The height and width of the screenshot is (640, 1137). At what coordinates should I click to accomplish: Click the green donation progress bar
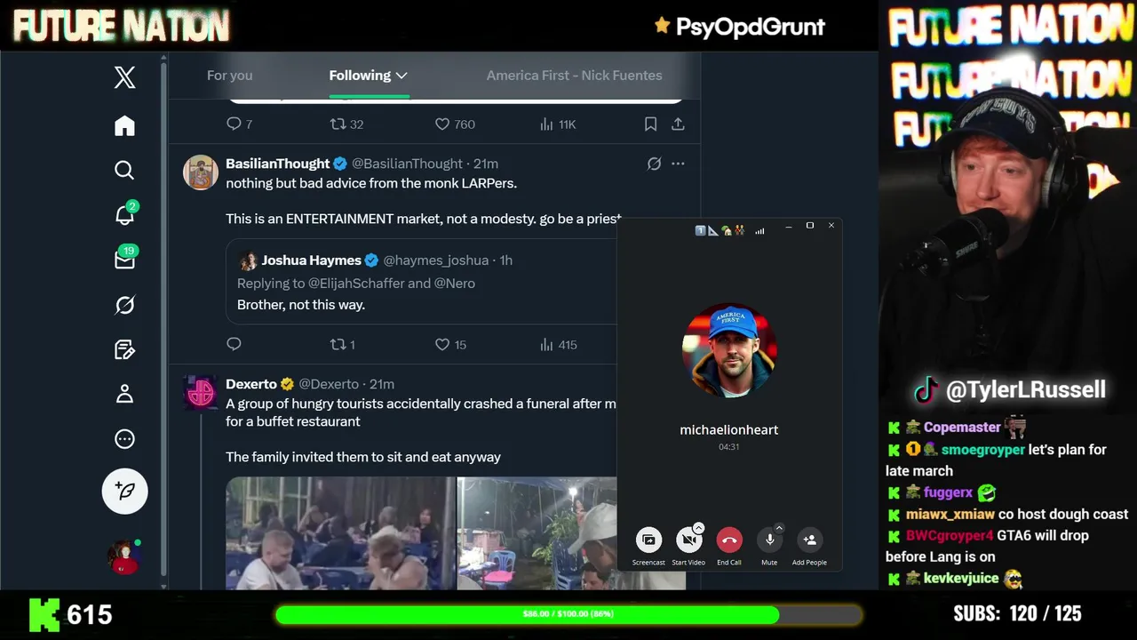click(568, 614)
